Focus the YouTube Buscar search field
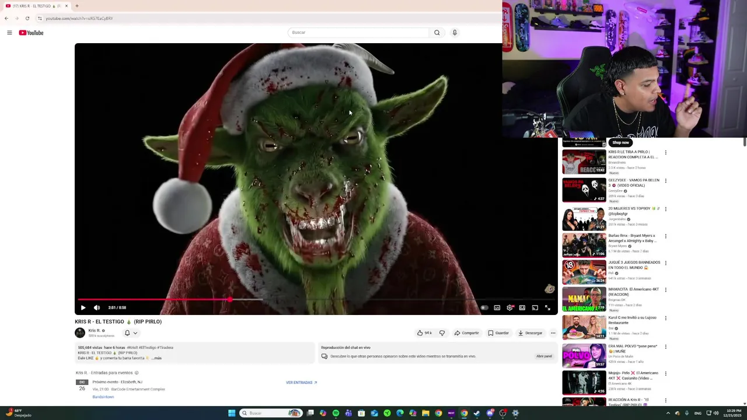The image size is (747, 420). click(358, 33)
